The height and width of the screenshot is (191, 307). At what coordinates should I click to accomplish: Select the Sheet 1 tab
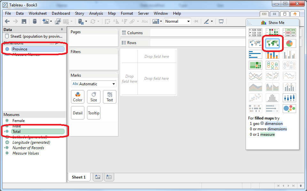click(x=79, y=177)
